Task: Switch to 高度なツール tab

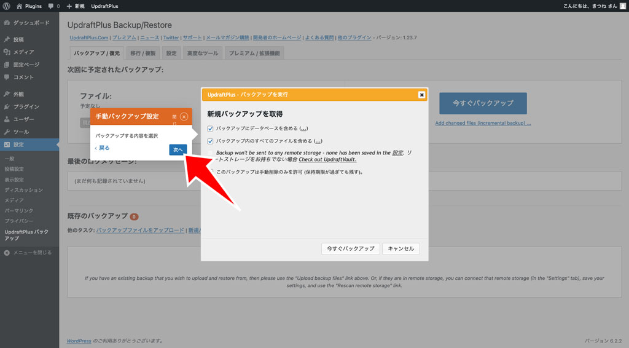Action: coord(203,53)
